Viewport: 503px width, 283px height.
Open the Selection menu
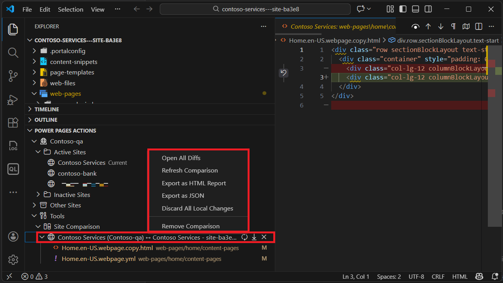[x=70, y=9]
